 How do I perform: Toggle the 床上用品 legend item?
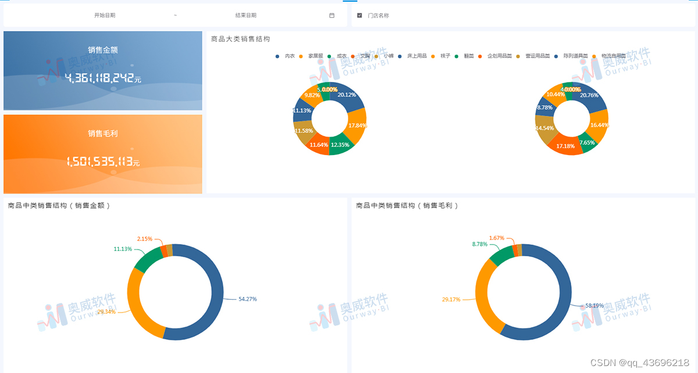pyautogui.click(x=412, y=56)
